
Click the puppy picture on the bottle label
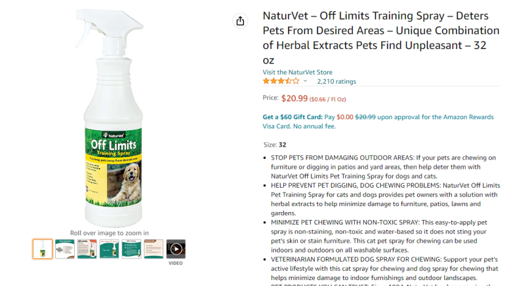pyautogui.click(x=125, y=182)
